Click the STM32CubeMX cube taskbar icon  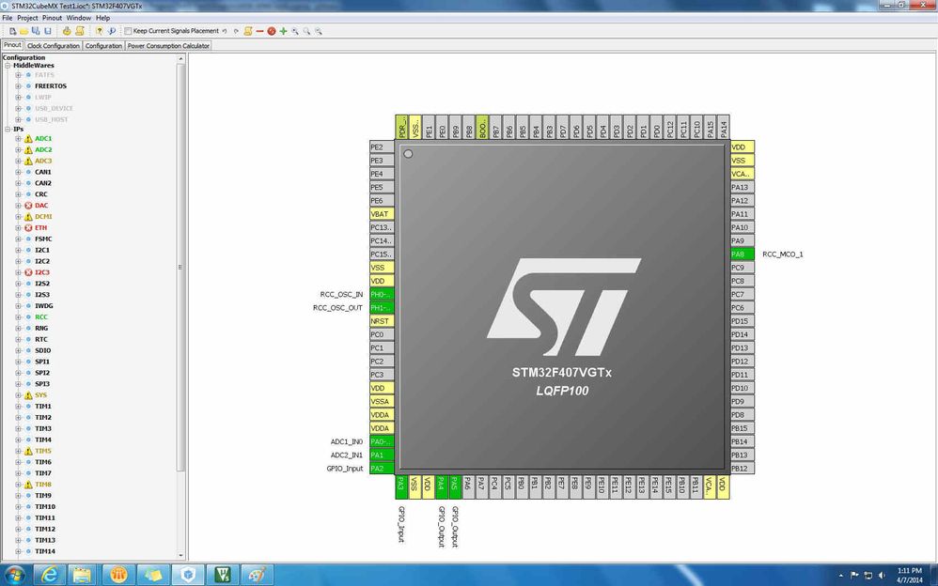pyautogui.click(x=188, y=575)
